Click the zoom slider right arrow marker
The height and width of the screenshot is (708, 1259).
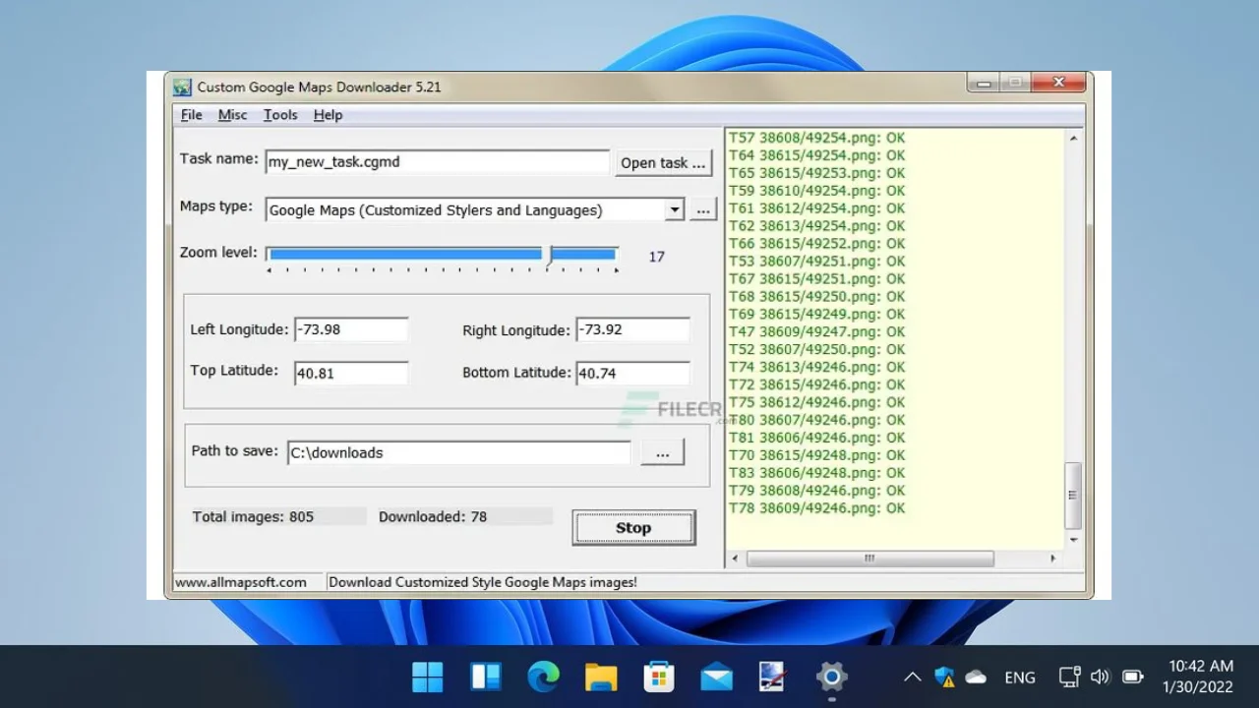click(x=617, y=269)
